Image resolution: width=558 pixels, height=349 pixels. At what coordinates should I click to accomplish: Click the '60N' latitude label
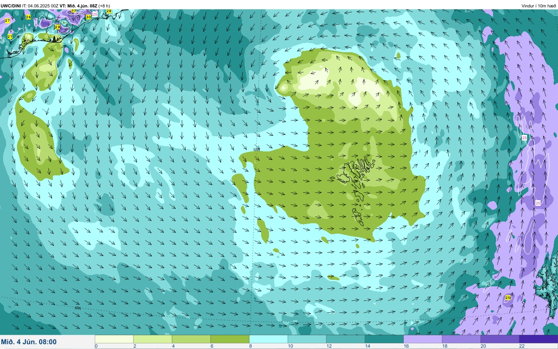(x=78, y=308)
